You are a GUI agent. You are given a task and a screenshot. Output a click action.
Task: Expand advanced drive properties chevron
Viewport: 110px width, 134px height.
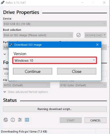pos(5,54)
